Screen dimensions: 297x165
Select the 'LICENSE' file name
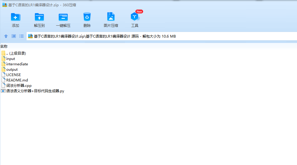(x=13, y=75)
